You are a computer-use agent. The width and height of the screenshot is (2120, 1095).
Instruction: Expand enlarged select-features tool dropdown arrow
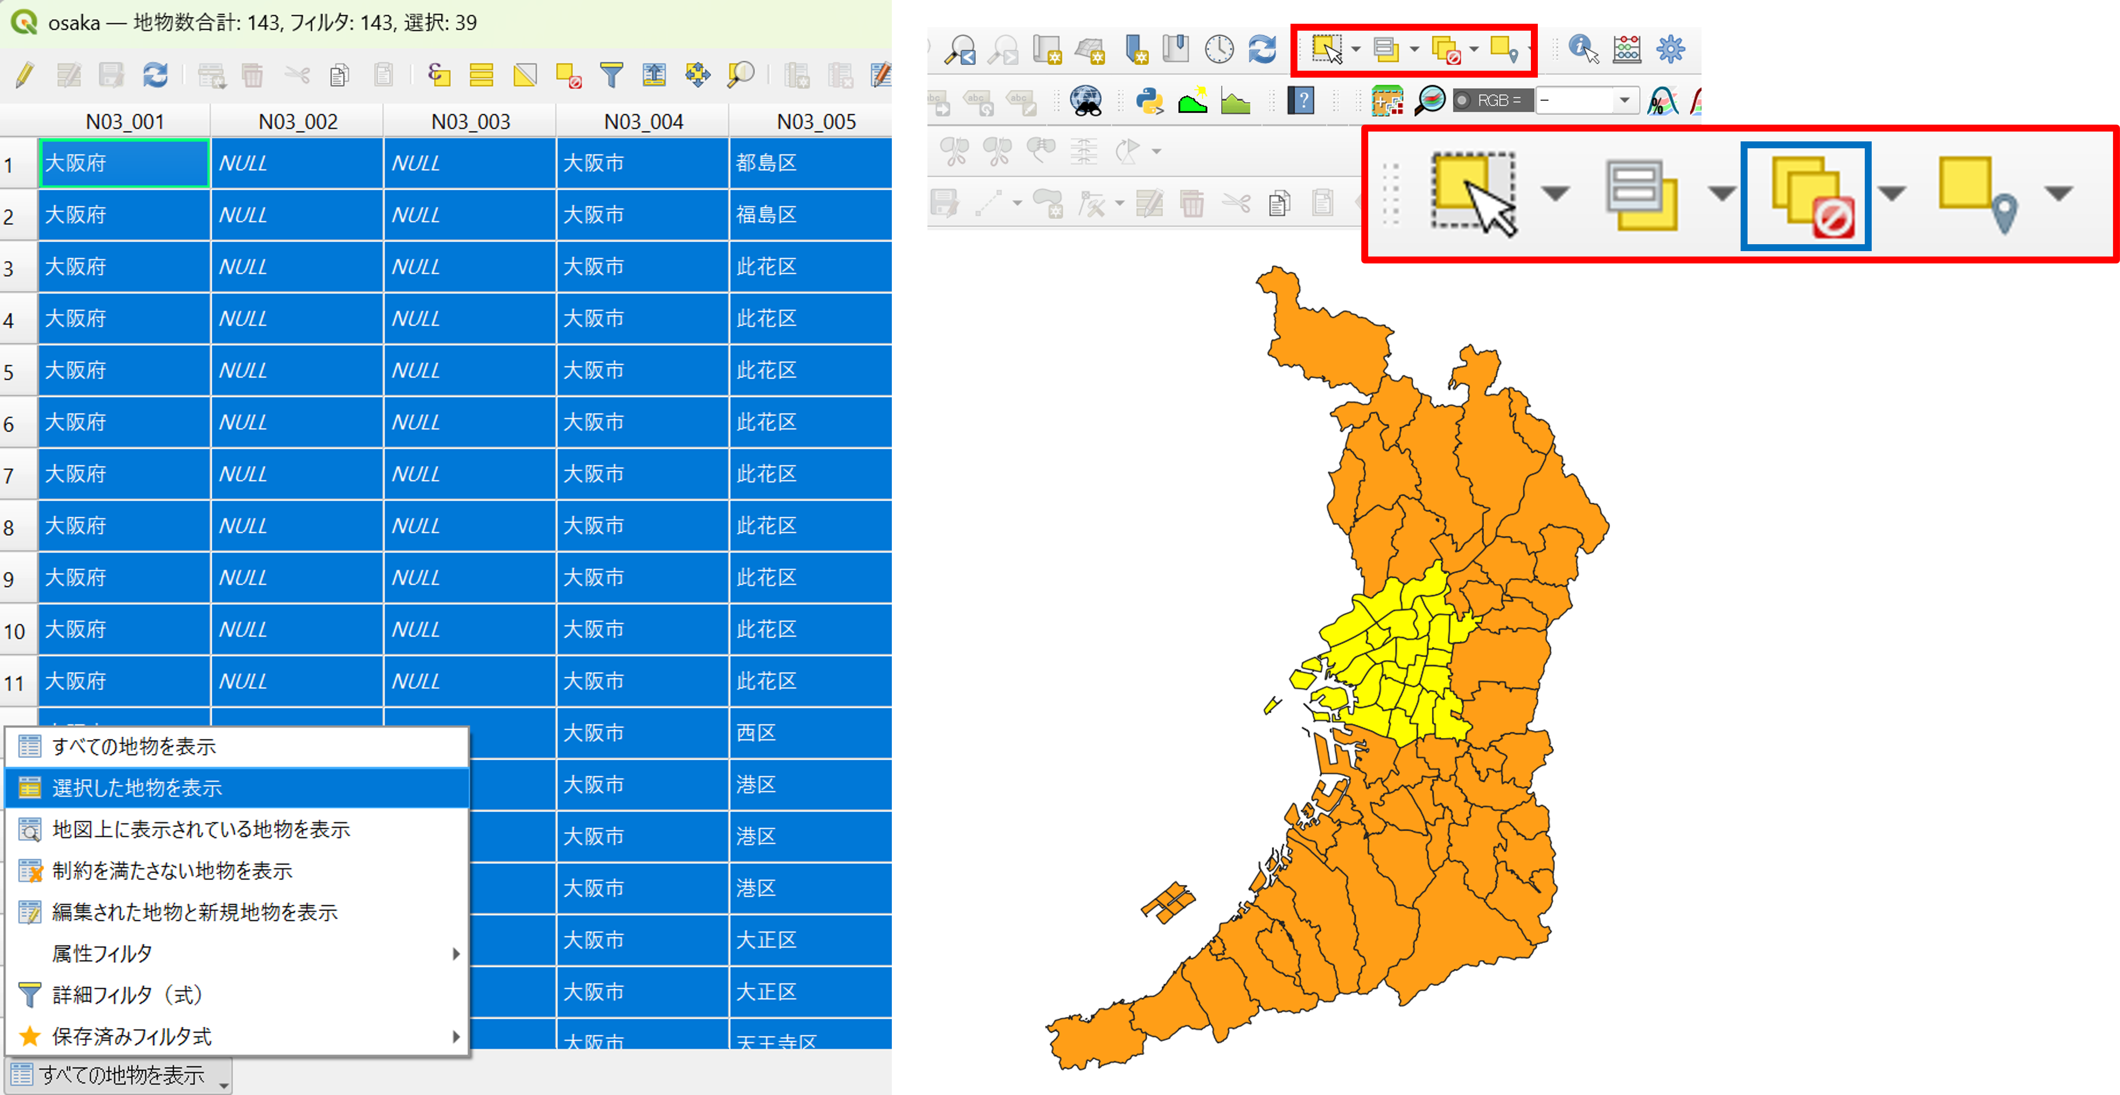click(x=1555, y=193)
